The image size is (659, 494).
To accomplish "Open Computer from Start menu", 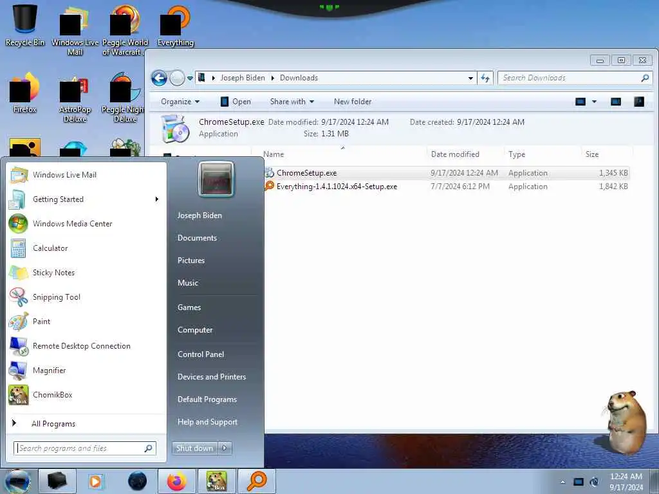I will [195, 330].
